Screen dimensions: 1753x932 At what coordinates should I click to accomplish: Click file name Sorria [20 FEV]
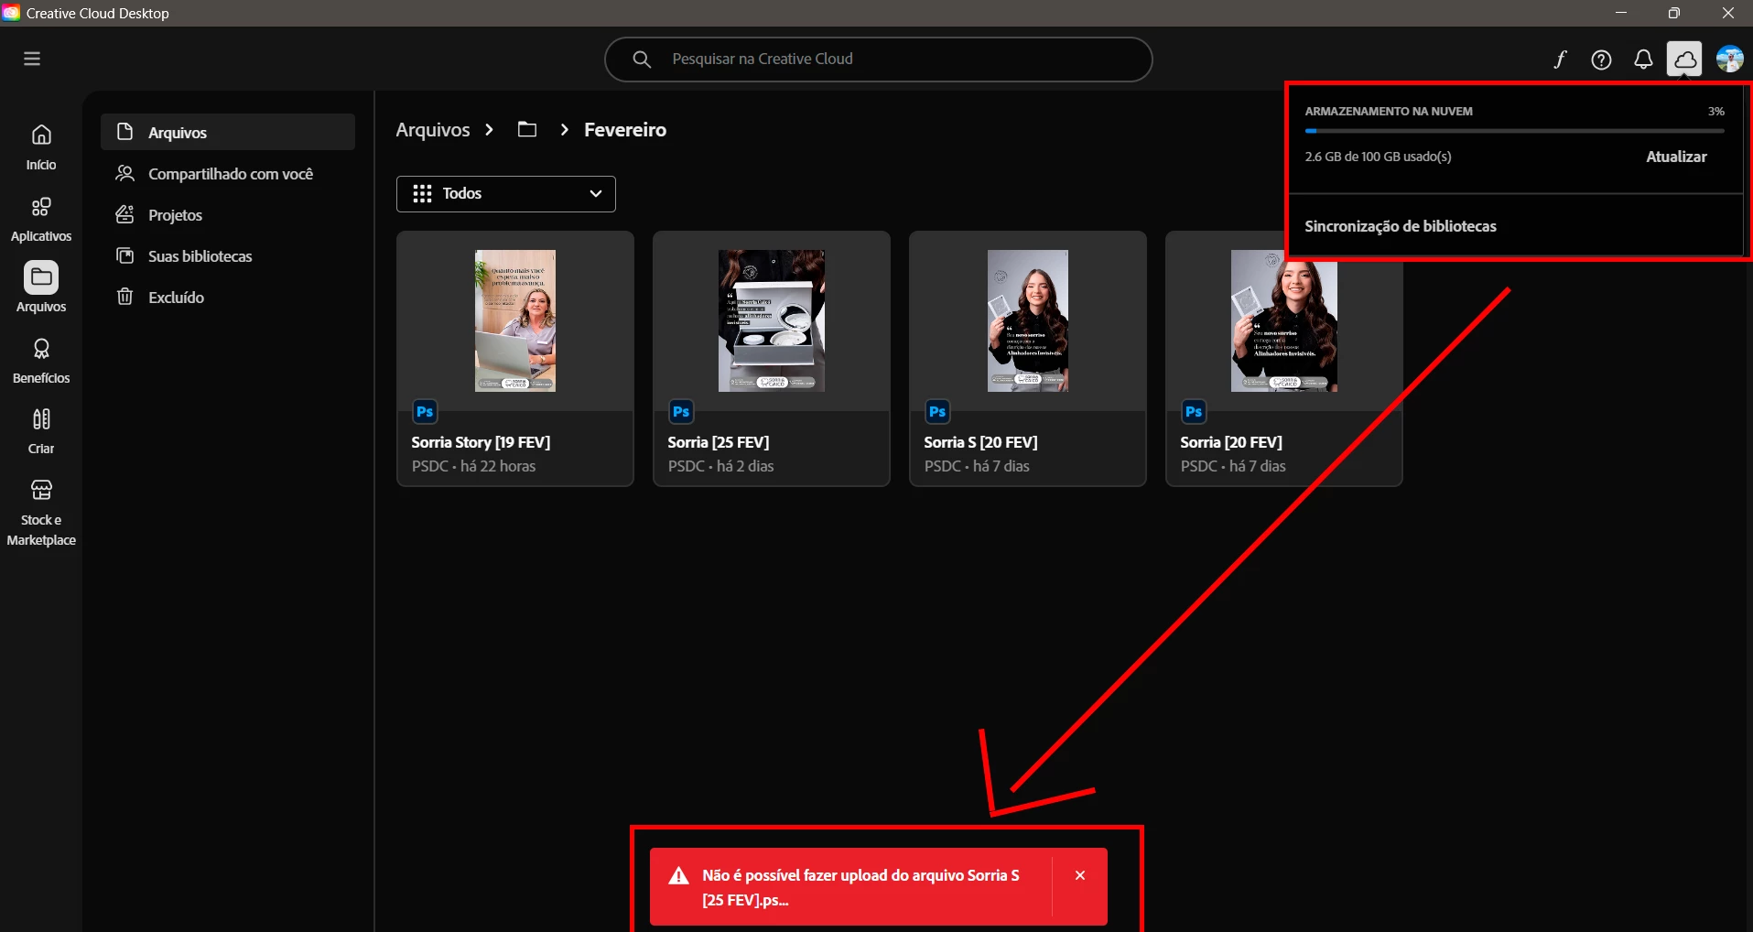(x=1230, y=442)
